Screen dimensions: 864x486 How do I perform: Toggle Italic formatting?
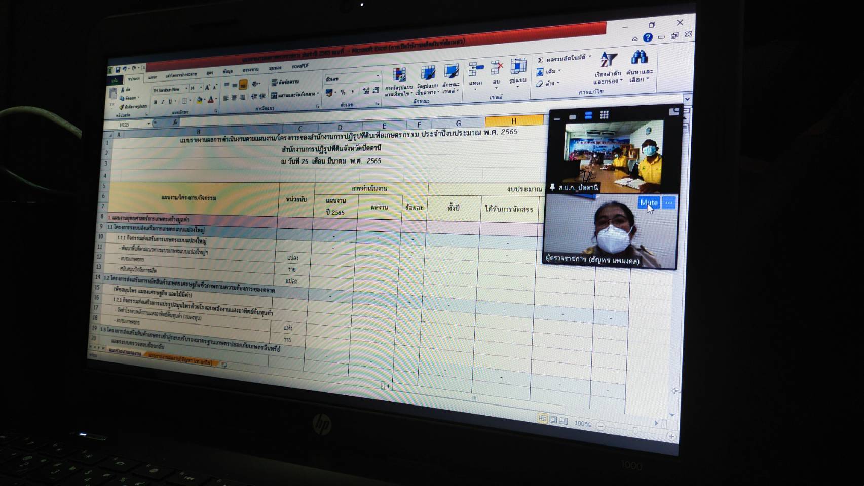click(x=163, y=102)
